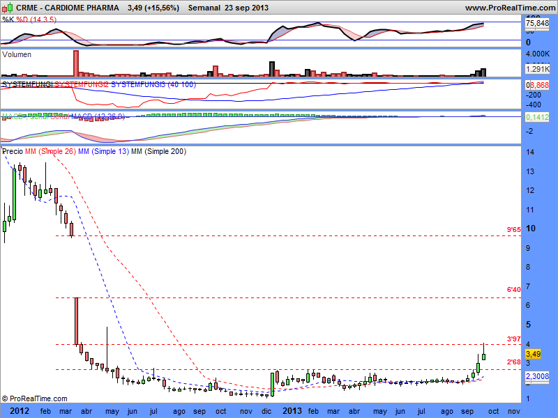Click the 6'40 resistance level label
Viewport: 558px width, 418px height.
[x=514, y=290]
